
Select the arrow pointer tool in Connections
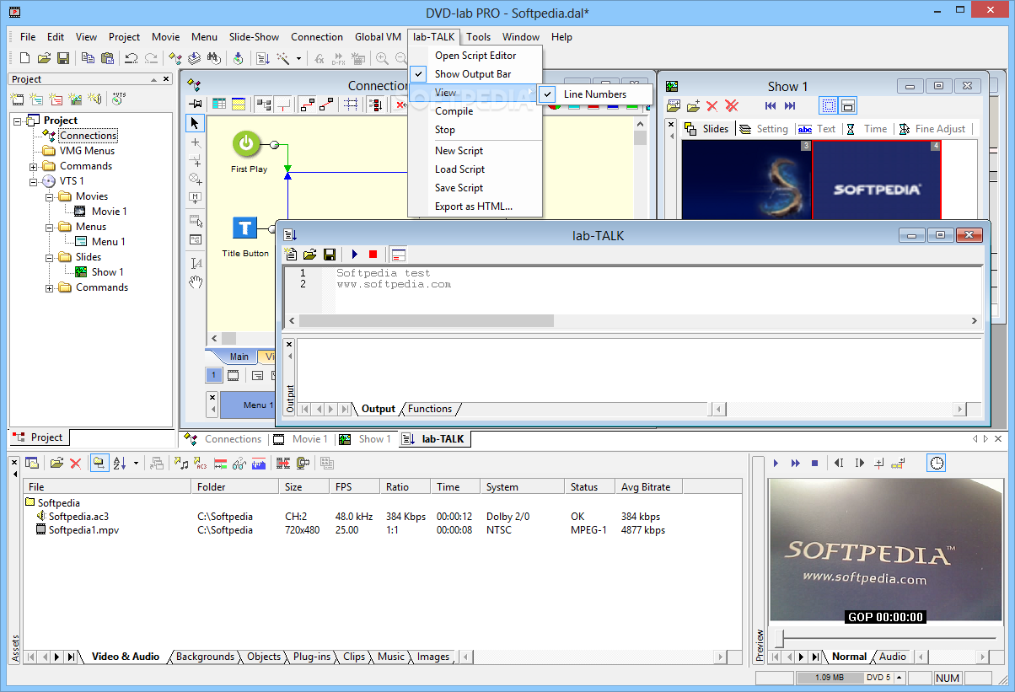click(195, 123)
